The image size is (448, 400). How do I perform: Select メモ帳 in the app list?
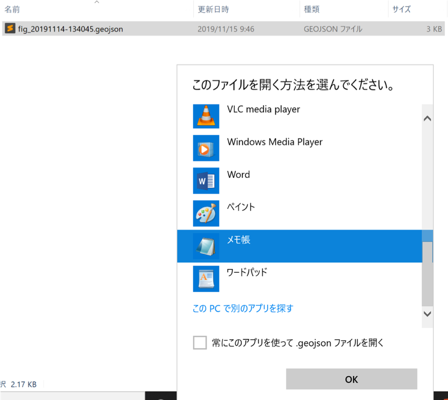coord(299,246)
